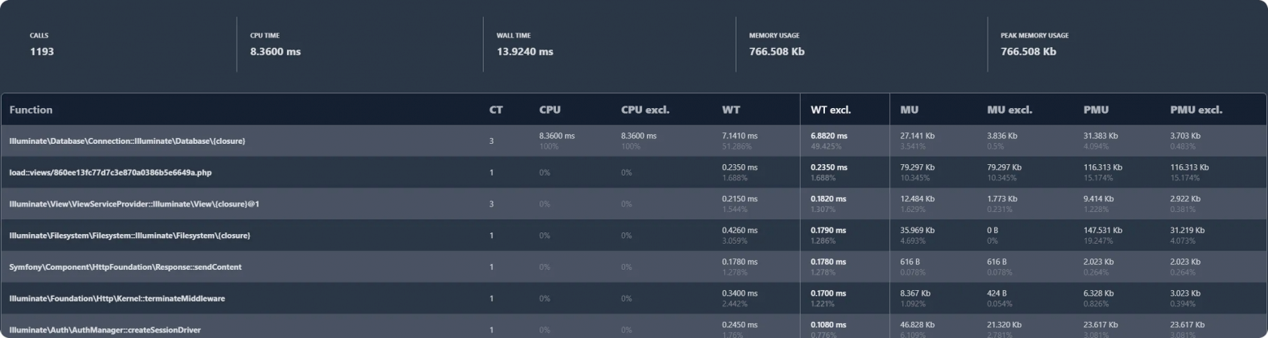Sort by the MU column header

tap(909, 110)
